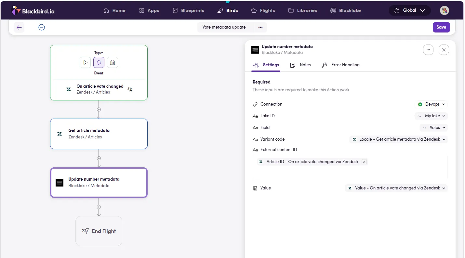Open the Value input dropdown
Viewport: 465px width, 258px height.
396,188
